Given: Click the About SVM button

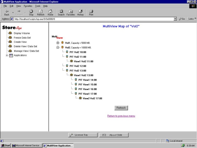Looking at the screenshot, I should point(114,135).
